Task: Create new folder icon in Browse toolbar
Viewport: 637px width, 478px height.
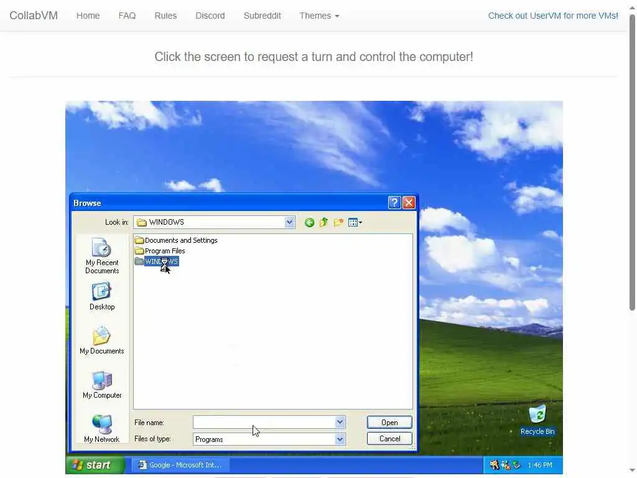Action: (x=338, y=222)
